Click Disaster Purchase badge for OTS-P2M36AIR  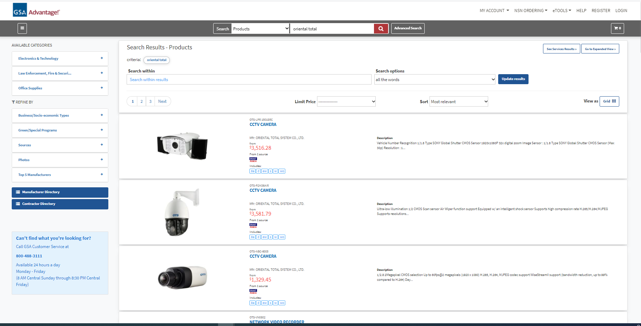click(x=253, y=226)
